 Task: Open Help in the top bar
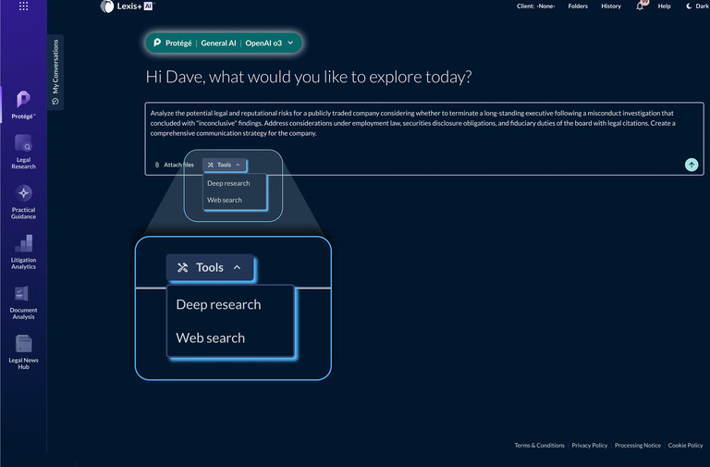coord(665,6)
